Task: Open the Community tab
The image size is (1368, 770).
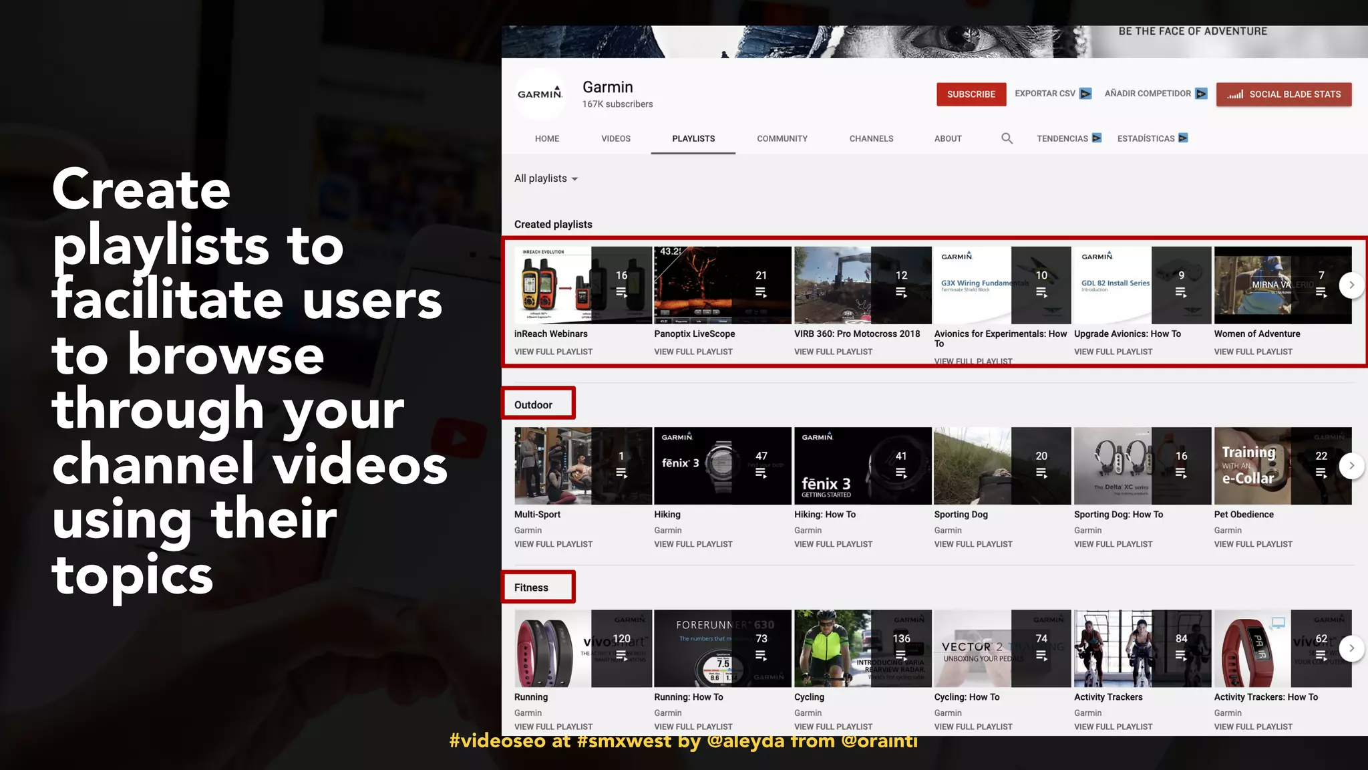Action: point(782,138)
